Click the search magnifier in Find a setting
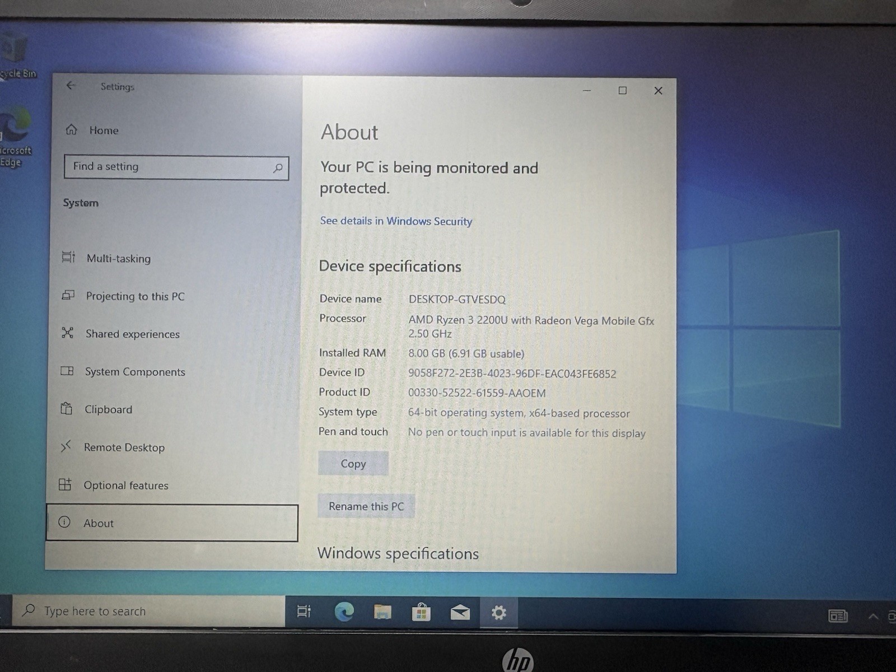Screen dimensions: 896x672 pyautogui.click(x=278, y=168)
